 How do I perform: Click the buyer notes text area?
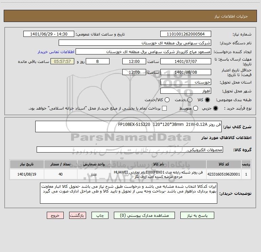pyautogui.click(x=128, y=193)
